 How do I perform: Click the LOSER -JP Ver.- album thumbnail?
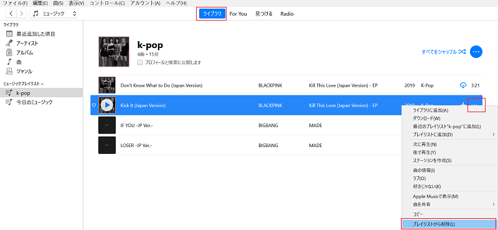[x=107, y=145]
